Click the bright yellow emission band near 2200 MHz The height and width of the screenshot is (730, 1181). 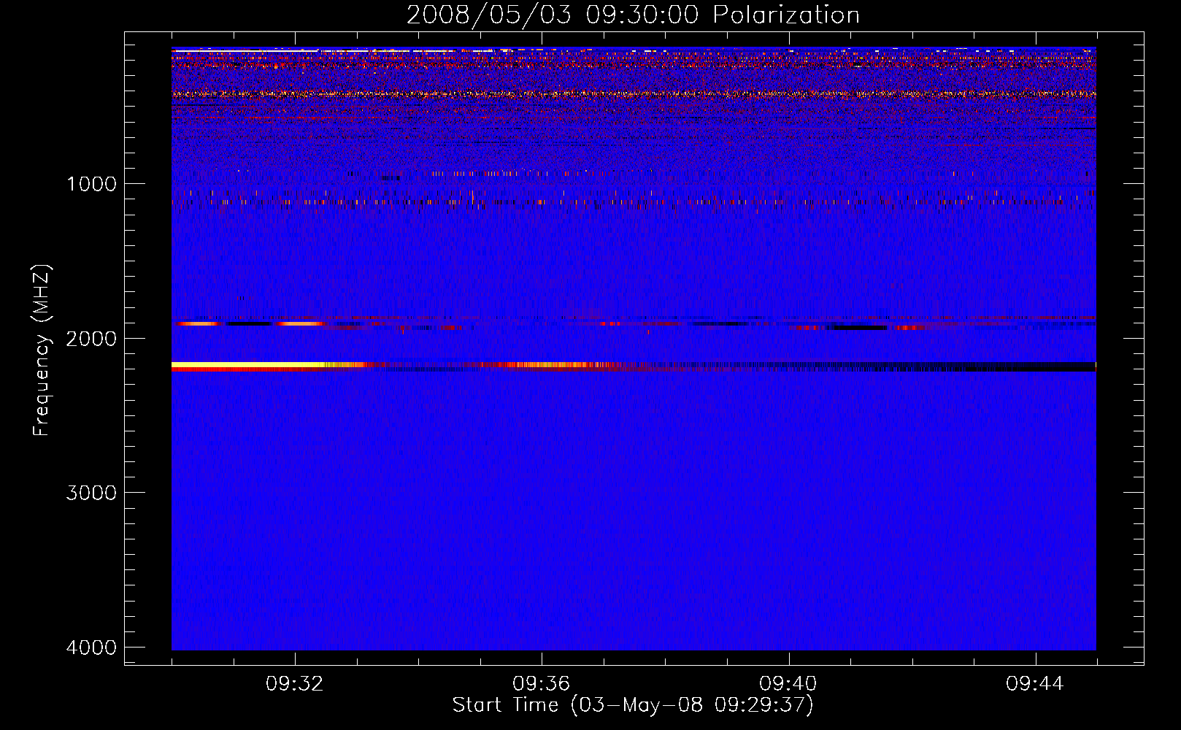point(248,364)
